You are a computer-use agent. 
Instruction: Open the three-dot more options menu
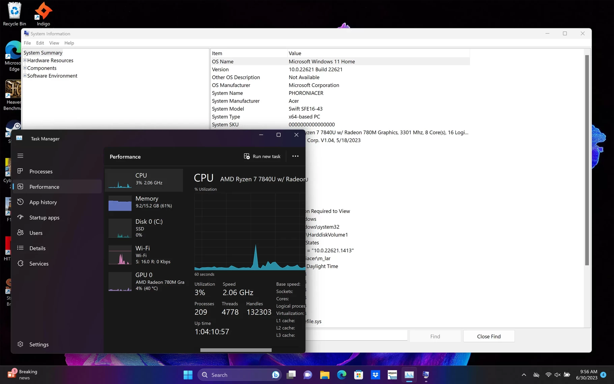pos(295,156)
